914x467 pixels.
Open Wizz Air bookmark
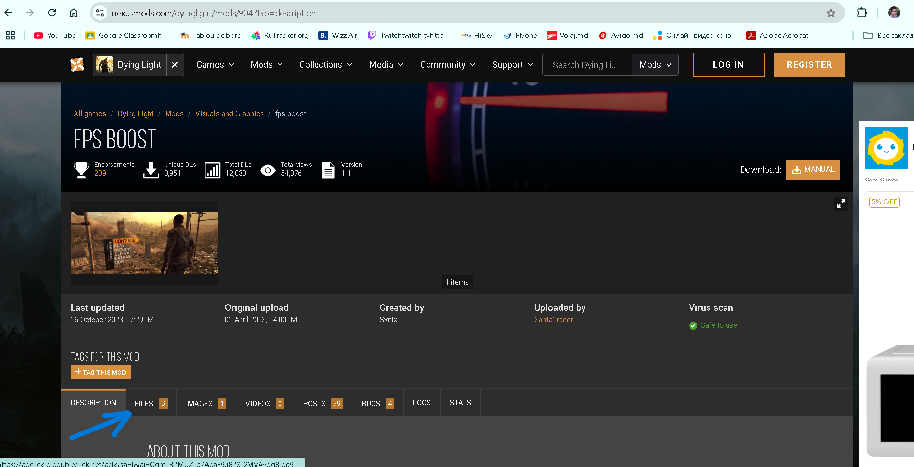(x=338, y=36)
